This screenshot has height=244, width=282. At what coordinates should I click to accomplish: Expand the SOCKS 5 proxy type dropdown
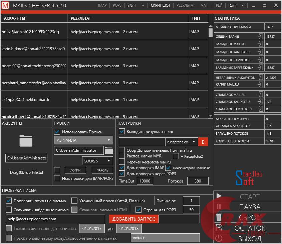(97, 161)
